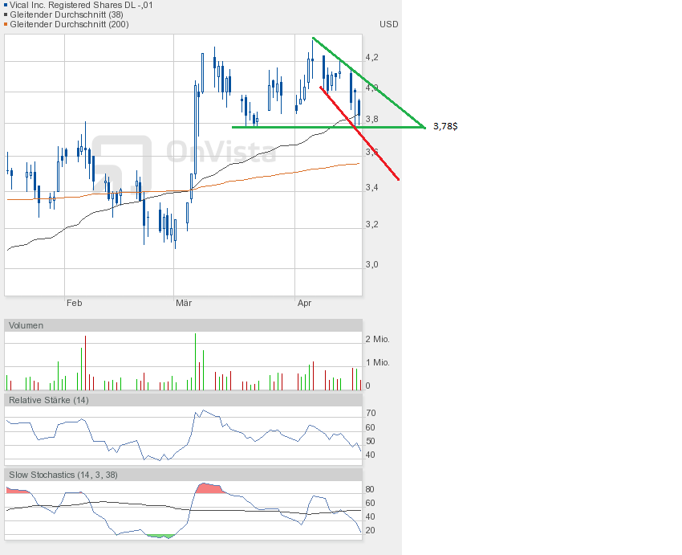The width and height of the screenshot is (682, 555).
Task: Click the dark legend marker for the 38-day average
Action: pyautogui.click(x=6, y=14)
